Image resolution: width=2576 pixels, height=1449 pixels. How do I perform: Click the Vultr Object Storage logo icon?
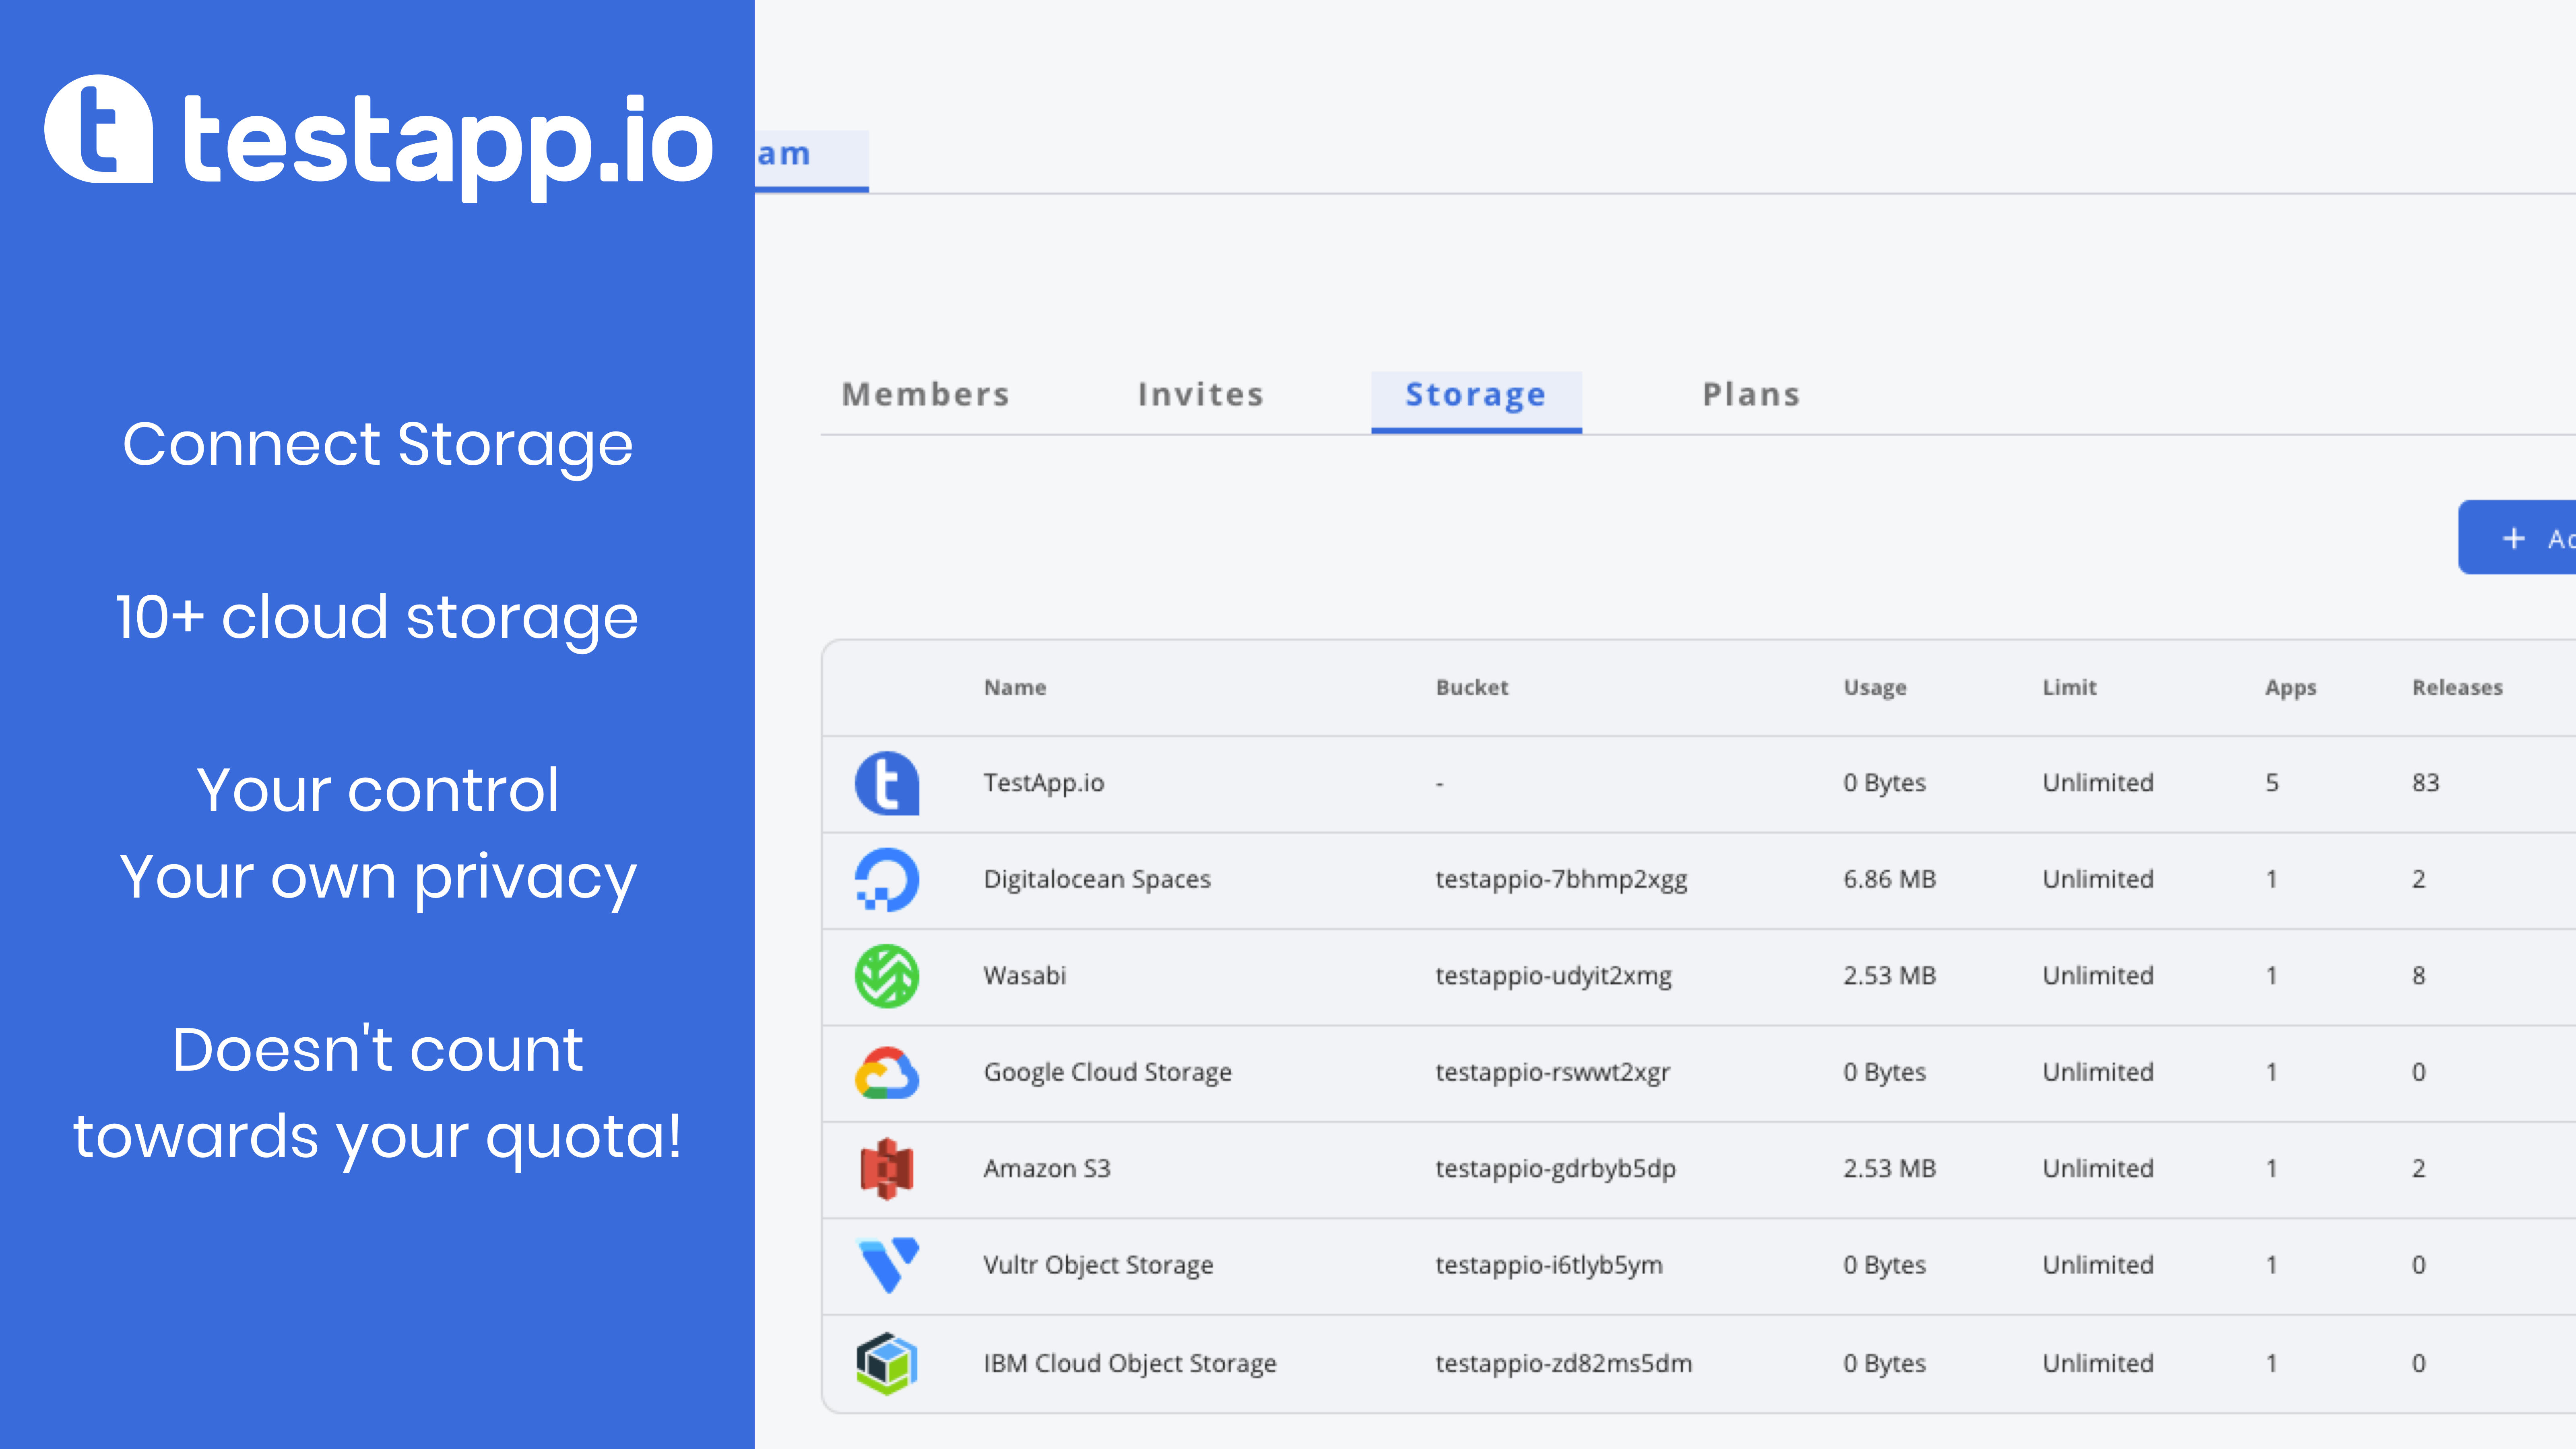pyautogui.click(x=888, y=1265)
